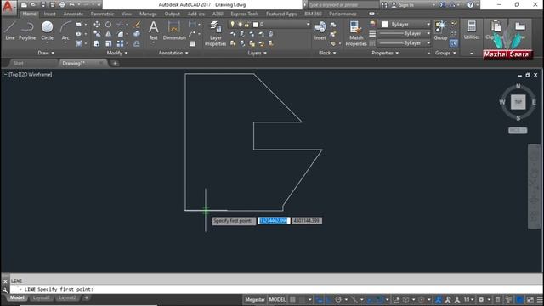544x306 pixels.
Task: Expand the Annotation panel
Action: click(x=173, y=53)
